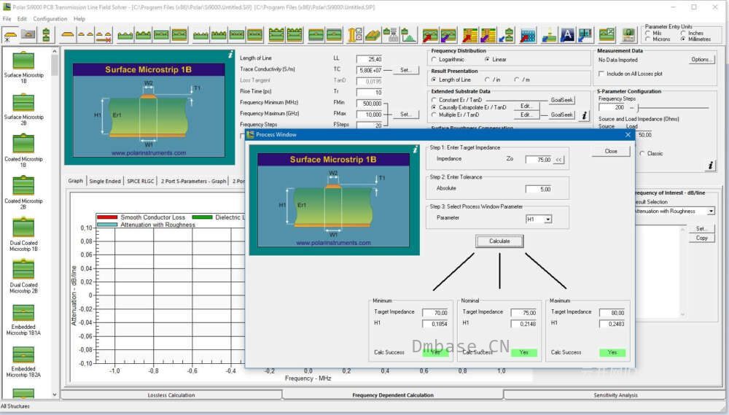The height and width of the screenshot is (415, 729).
Task: Switch to the SPICE RLGC tab
Action: click(141, 181)
